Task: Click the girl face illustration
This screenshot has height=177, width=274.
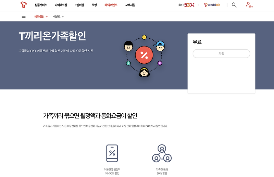Action: point(144,72)
